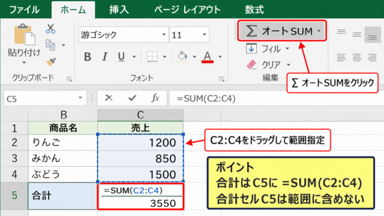Expand the Paste options dropdown arrow

[24, 62]
